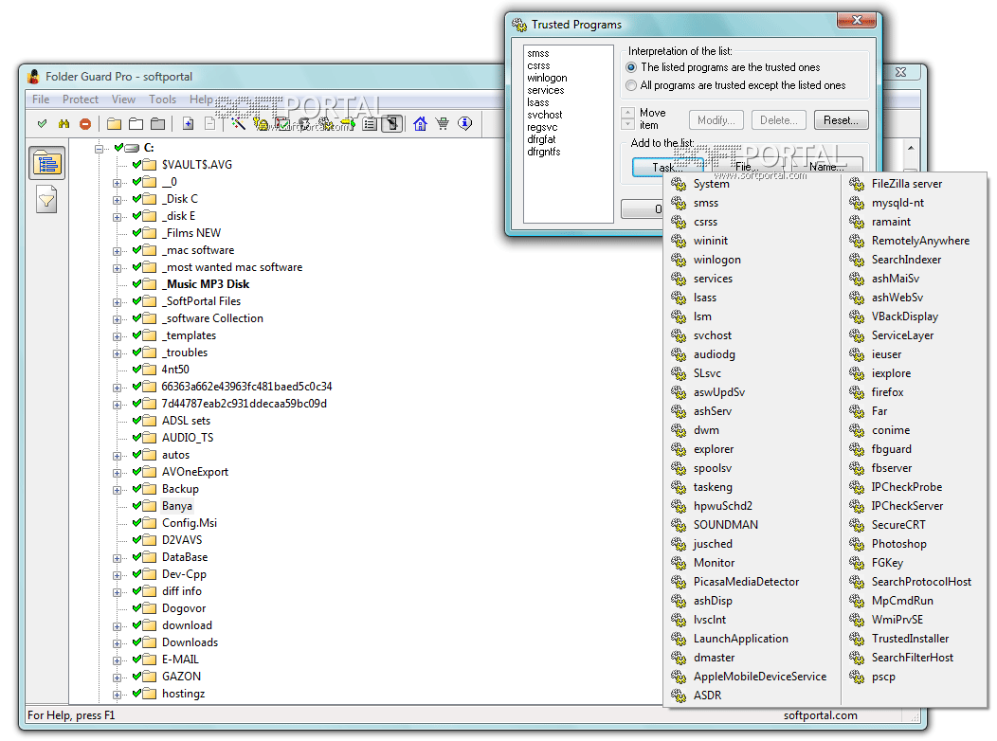The width and height of the screenshot is (997, 741).
Task: Expand the _mac software folder node
Action: point(117,251)
